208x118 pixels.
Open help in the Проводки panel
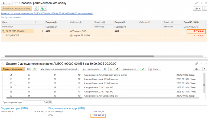click(205, 8)
